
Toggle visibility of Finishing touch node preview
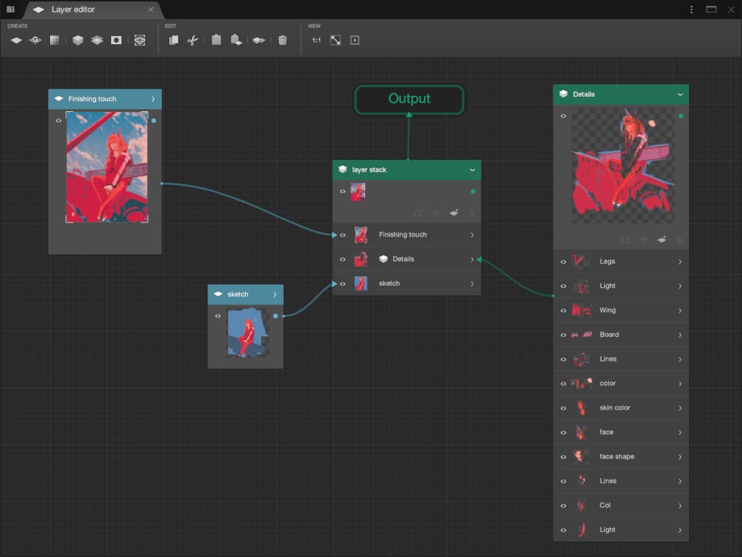pyautogui.click(x=59, y=120)
